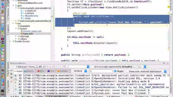Open the Gradle Console
This screenshot has height=97, width=173.
(160, 96)
